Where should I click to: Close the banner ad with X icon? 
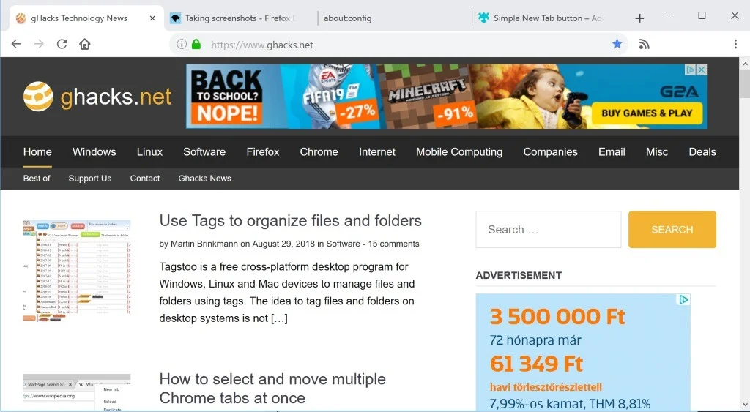pos(701,70)
